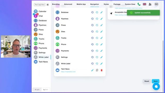Switch to the Styles tab

point(106,4)
